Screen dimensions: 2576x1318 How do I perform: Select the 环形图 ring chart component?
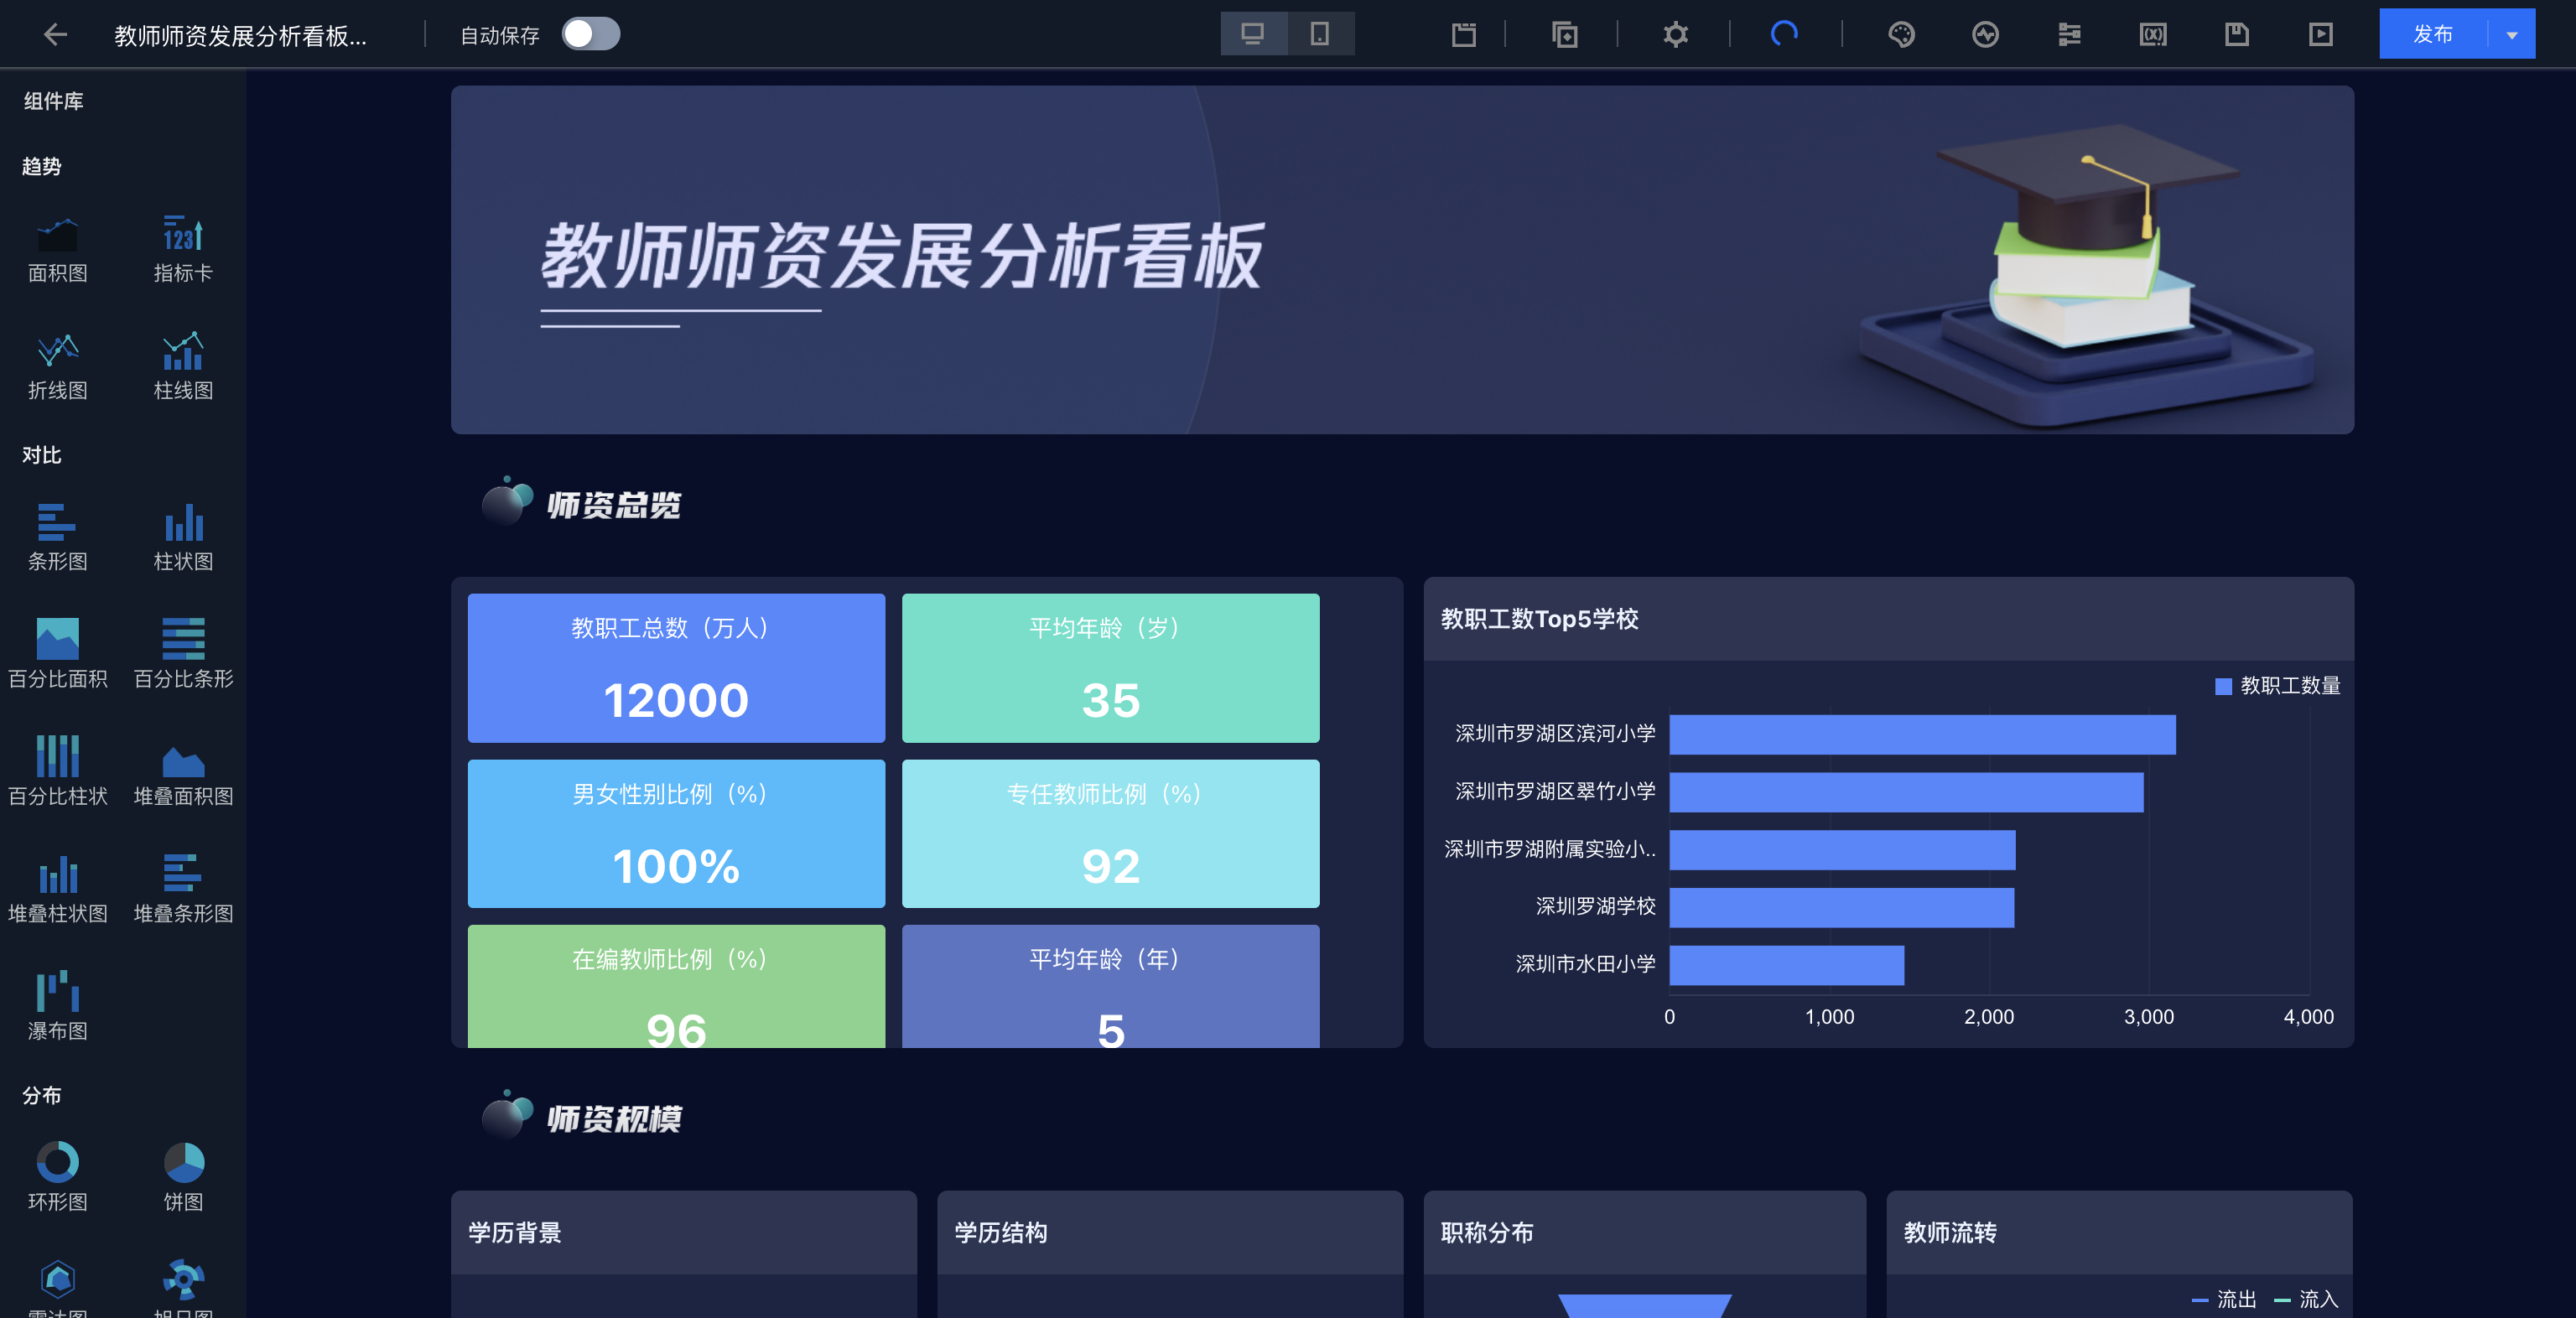[57, 1176]
